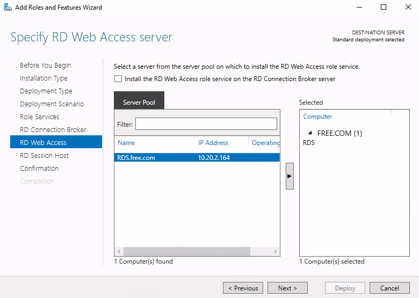The height and width of the screenshot is (298, 419).
Task: Open the Deployment Scenario step
Action: pyautogui.click(x=52, y=104)
